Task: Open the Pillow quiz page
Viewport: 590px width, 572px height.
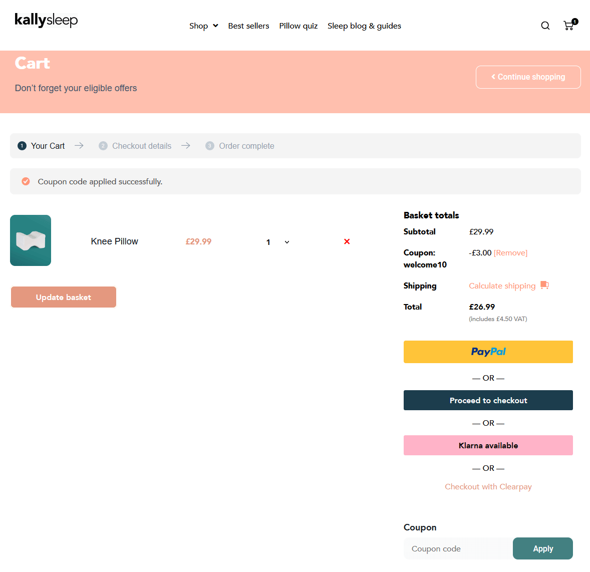Action: (299, 26)
